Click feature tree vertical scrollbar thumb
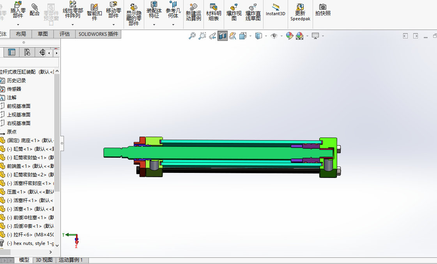The image size is (437, 264). (57, 133)
